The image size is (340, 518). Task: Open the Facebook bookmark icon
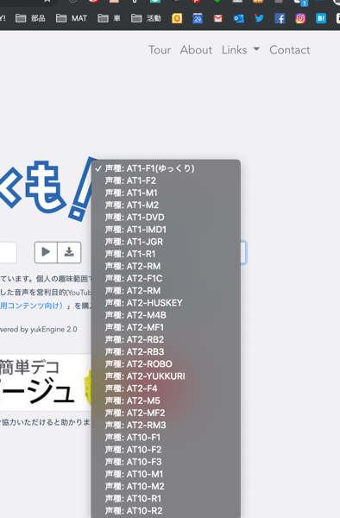pyautogui.click(x=280, y=18)
